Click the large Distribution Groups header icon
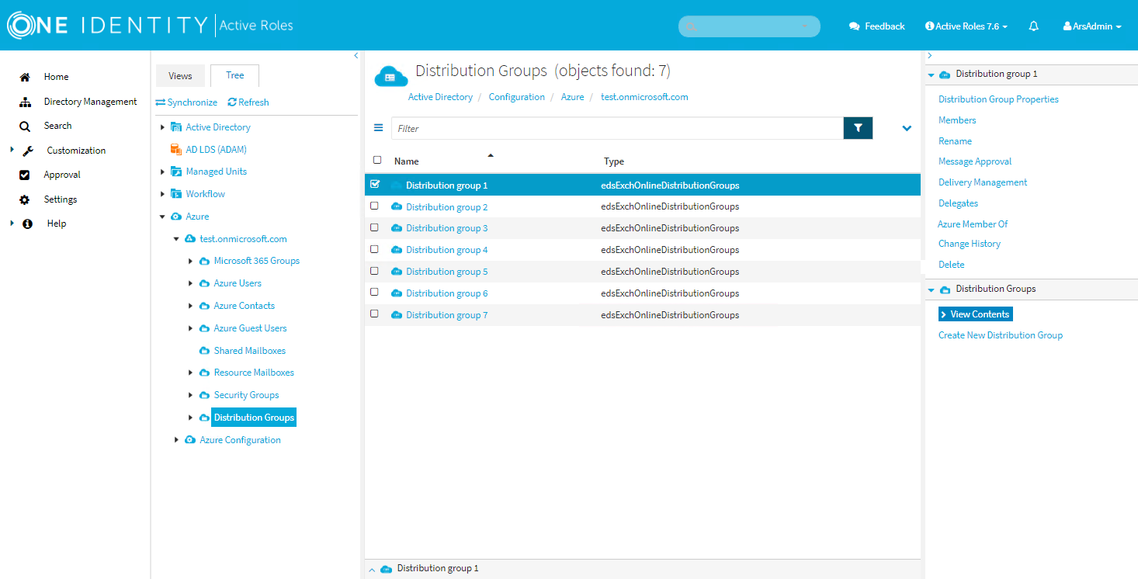Image resolution: width=1138 pixels, height=579 pixels. tap(391, 76)
